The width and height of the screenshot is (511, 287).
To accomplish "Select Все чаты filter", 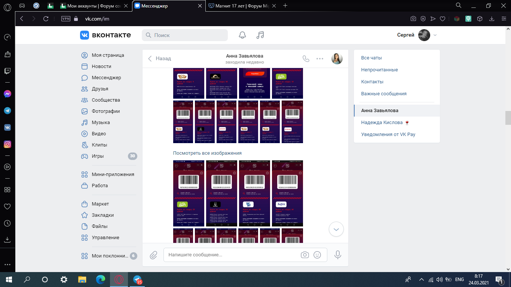I will 371,58.
